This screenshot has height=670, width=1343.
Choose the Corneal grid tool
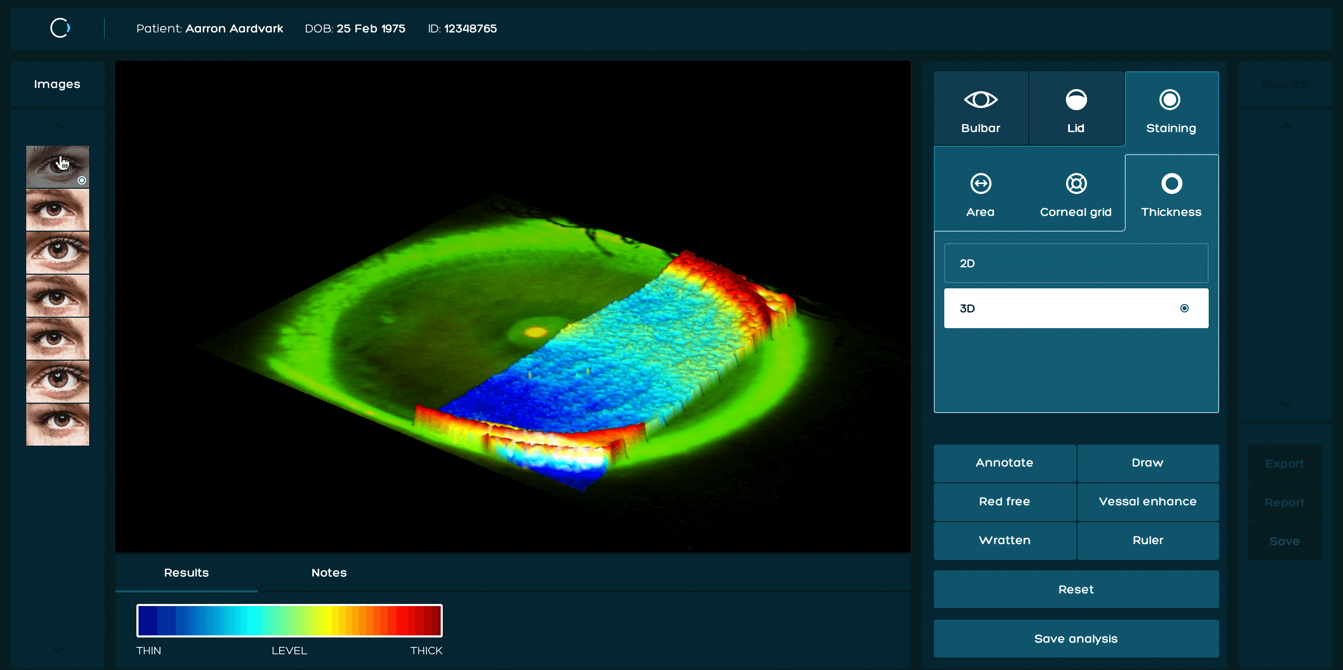point(1076,196)
